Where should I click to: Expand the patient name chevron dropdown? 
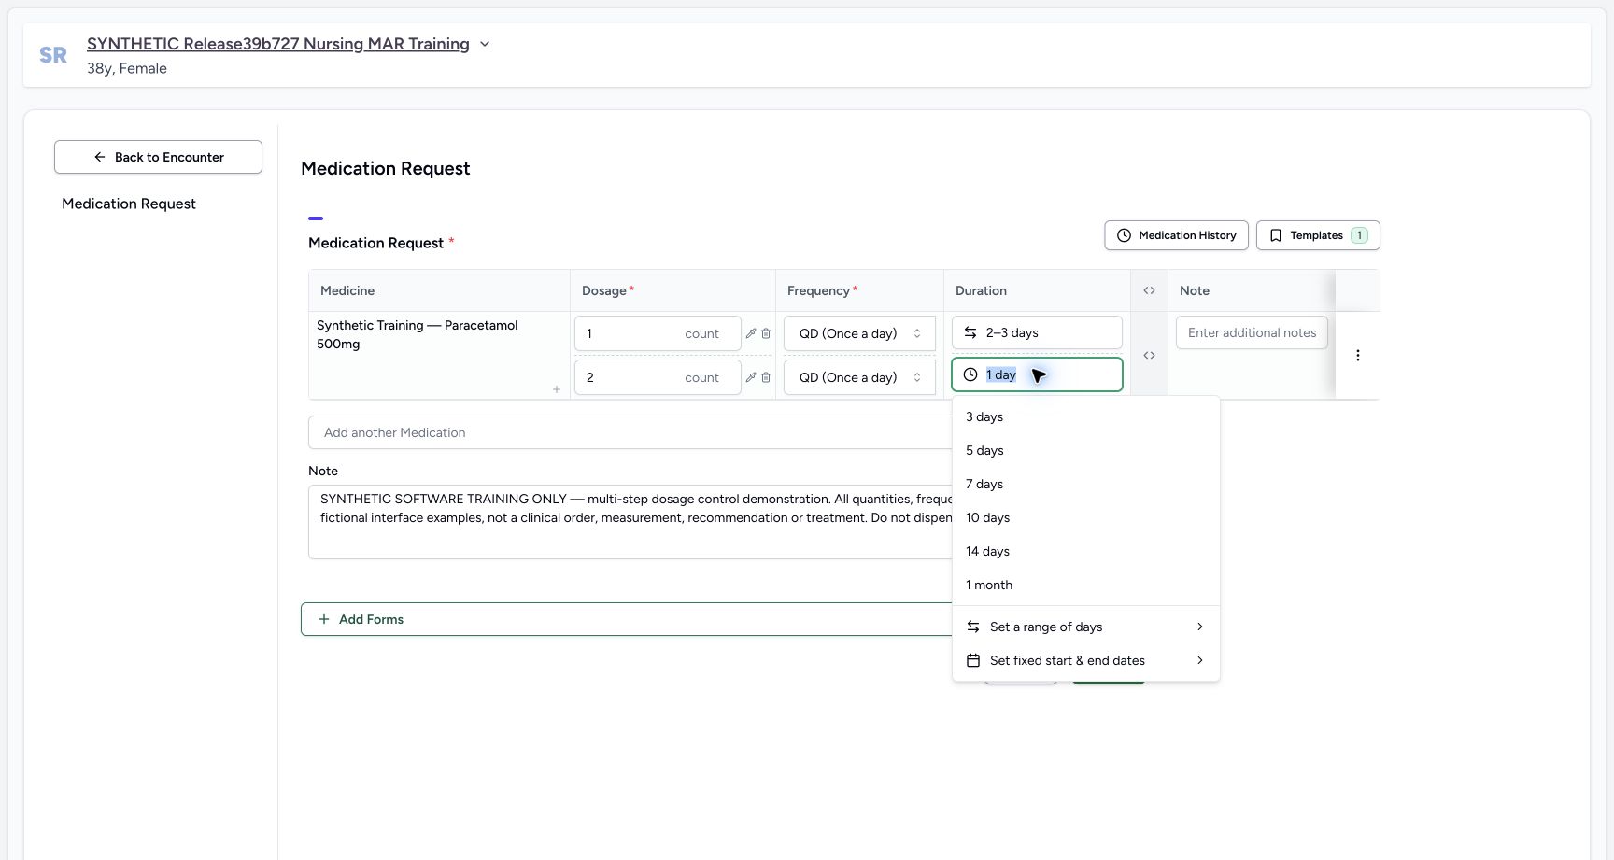pyautogui.click(x=485, y=44)
